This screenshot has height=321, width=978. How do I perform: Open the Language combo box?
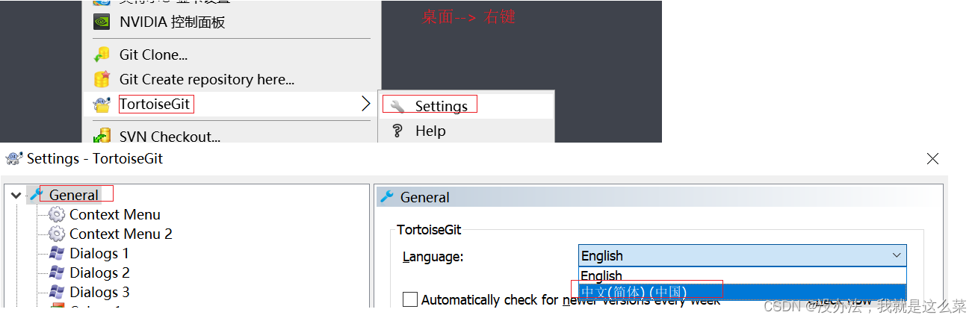point(742,255)
